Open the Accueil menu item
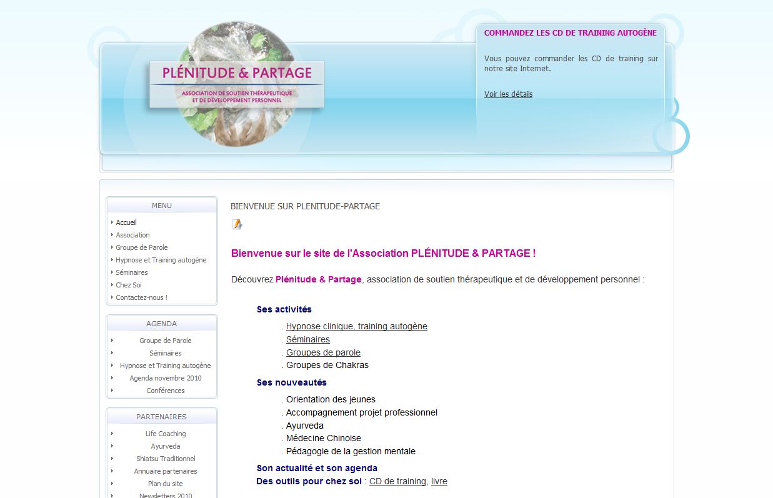This screenshot has width=773, height=498. [126, 222]
